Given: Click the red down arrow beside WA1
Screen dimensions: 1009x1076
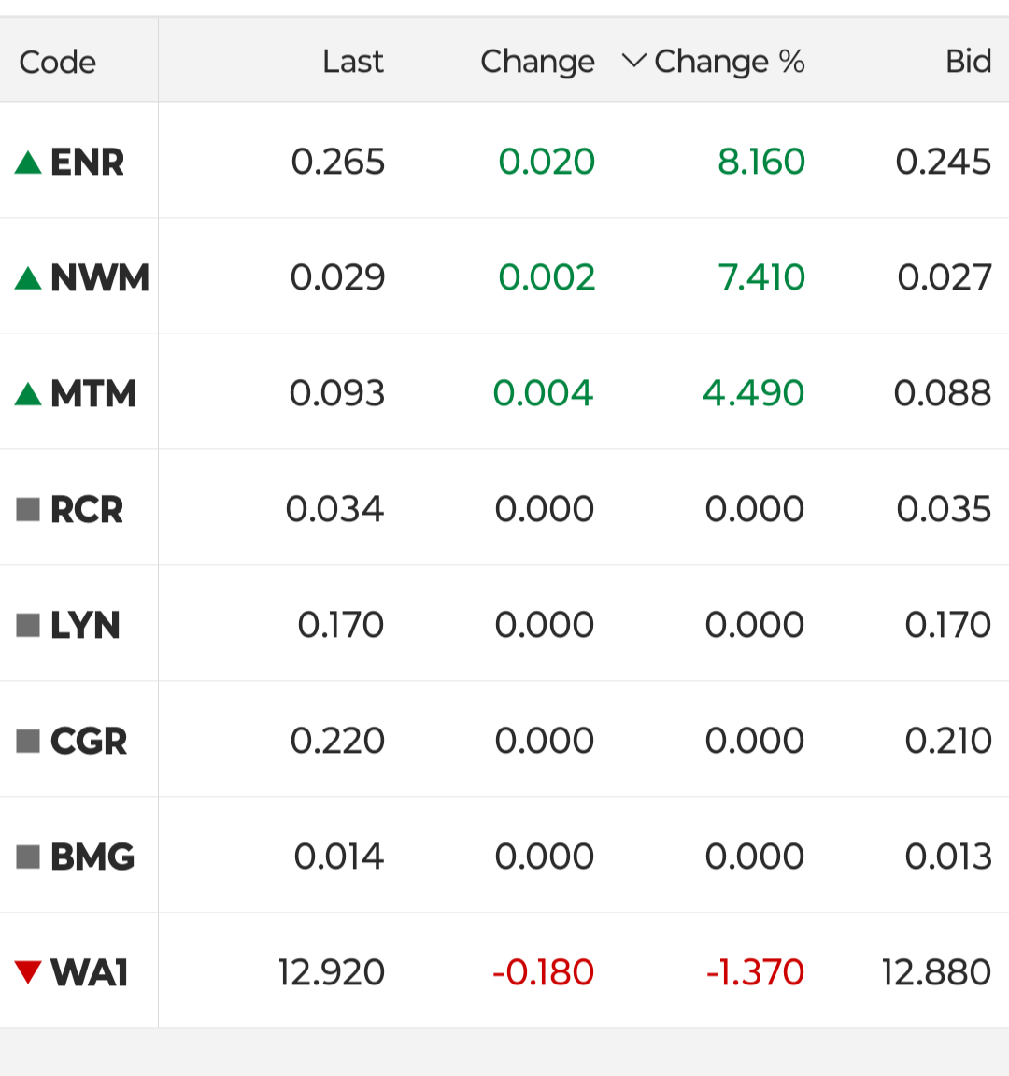Looking at the screenshot, I should coord(28,972).
